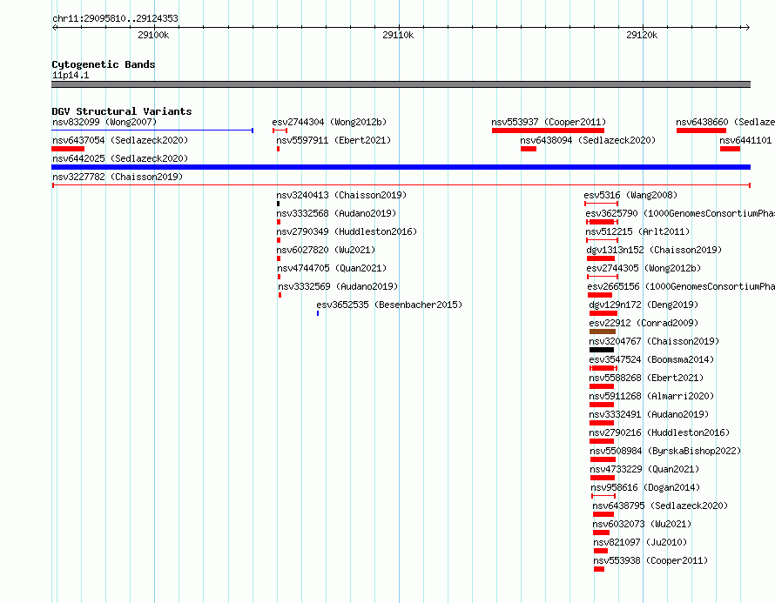Open nsv6438094 (Sedlazeck2020) variant
The width and height of the screenshot is (775, 603).
pos(588,140)
